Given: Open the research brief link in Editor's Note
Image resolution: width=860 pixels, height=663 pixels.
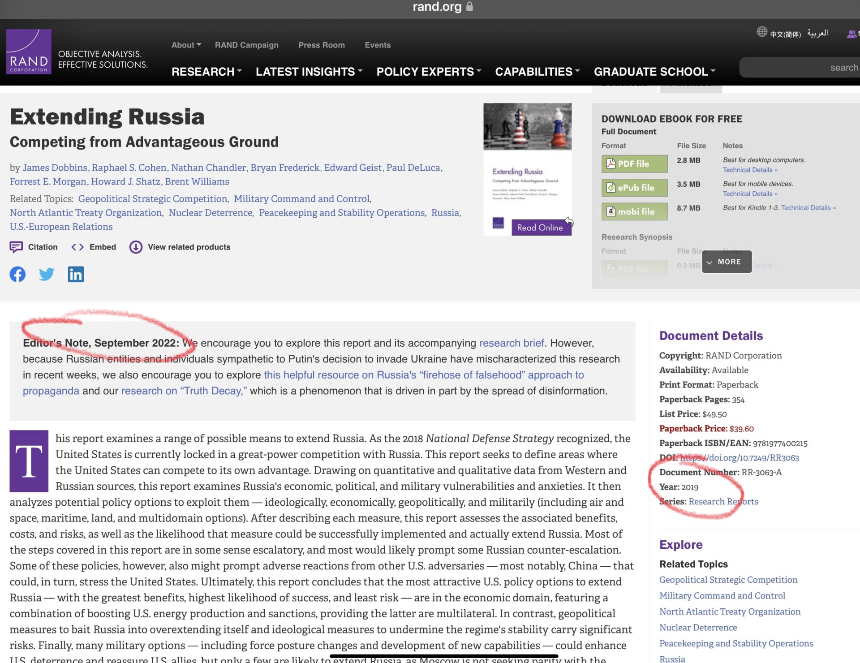Looking at the screenshot, I should [x=512, y=343].
